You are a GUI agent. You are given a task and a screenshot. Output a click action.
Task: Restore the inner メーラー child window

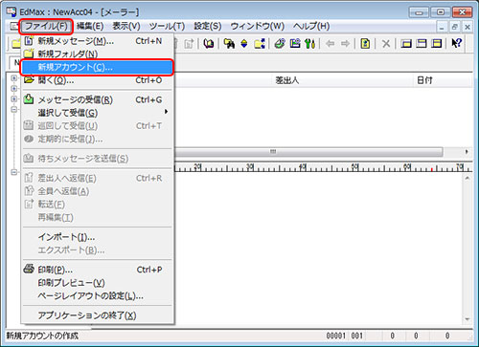point(455,27)
